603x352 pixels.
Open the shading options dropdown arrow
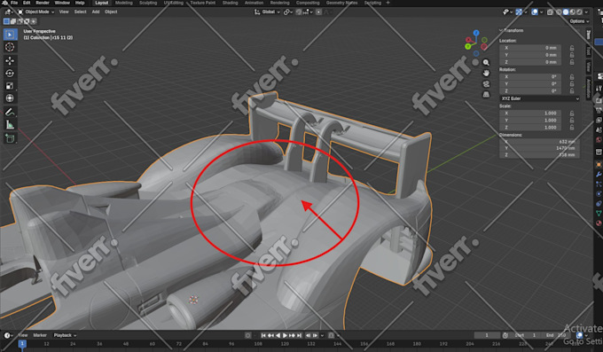[586, 12]
